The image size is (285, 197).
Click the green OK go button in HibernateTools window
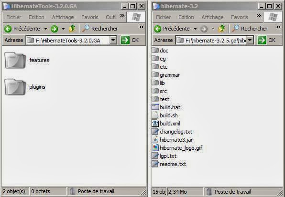pos(125,40)
